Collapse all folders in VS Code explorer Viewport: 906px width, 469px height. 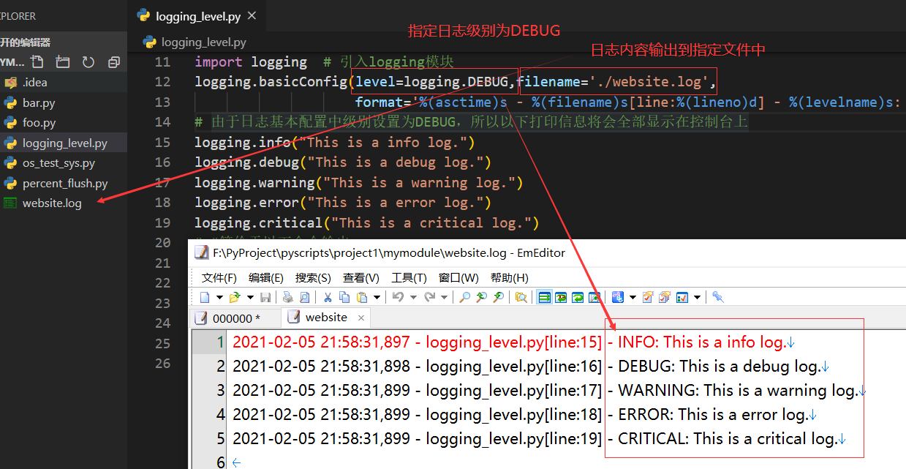(x=113, y=62)
